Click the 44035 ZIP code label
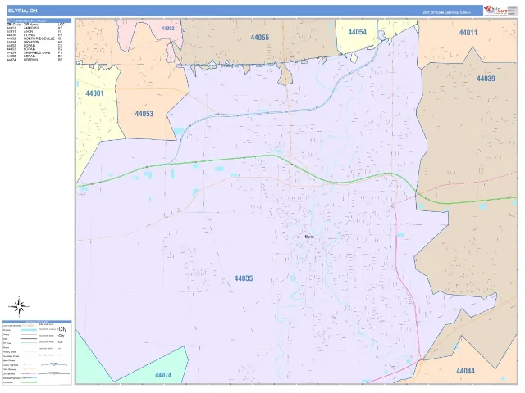Screen dimensions: 525x393 [244, 278]
